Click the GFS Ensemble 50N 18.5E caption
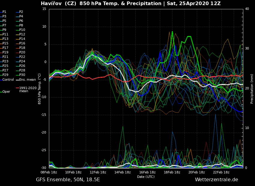Image resolution: width=255 pixels, height=186 pixels. (x=68, y=180)
